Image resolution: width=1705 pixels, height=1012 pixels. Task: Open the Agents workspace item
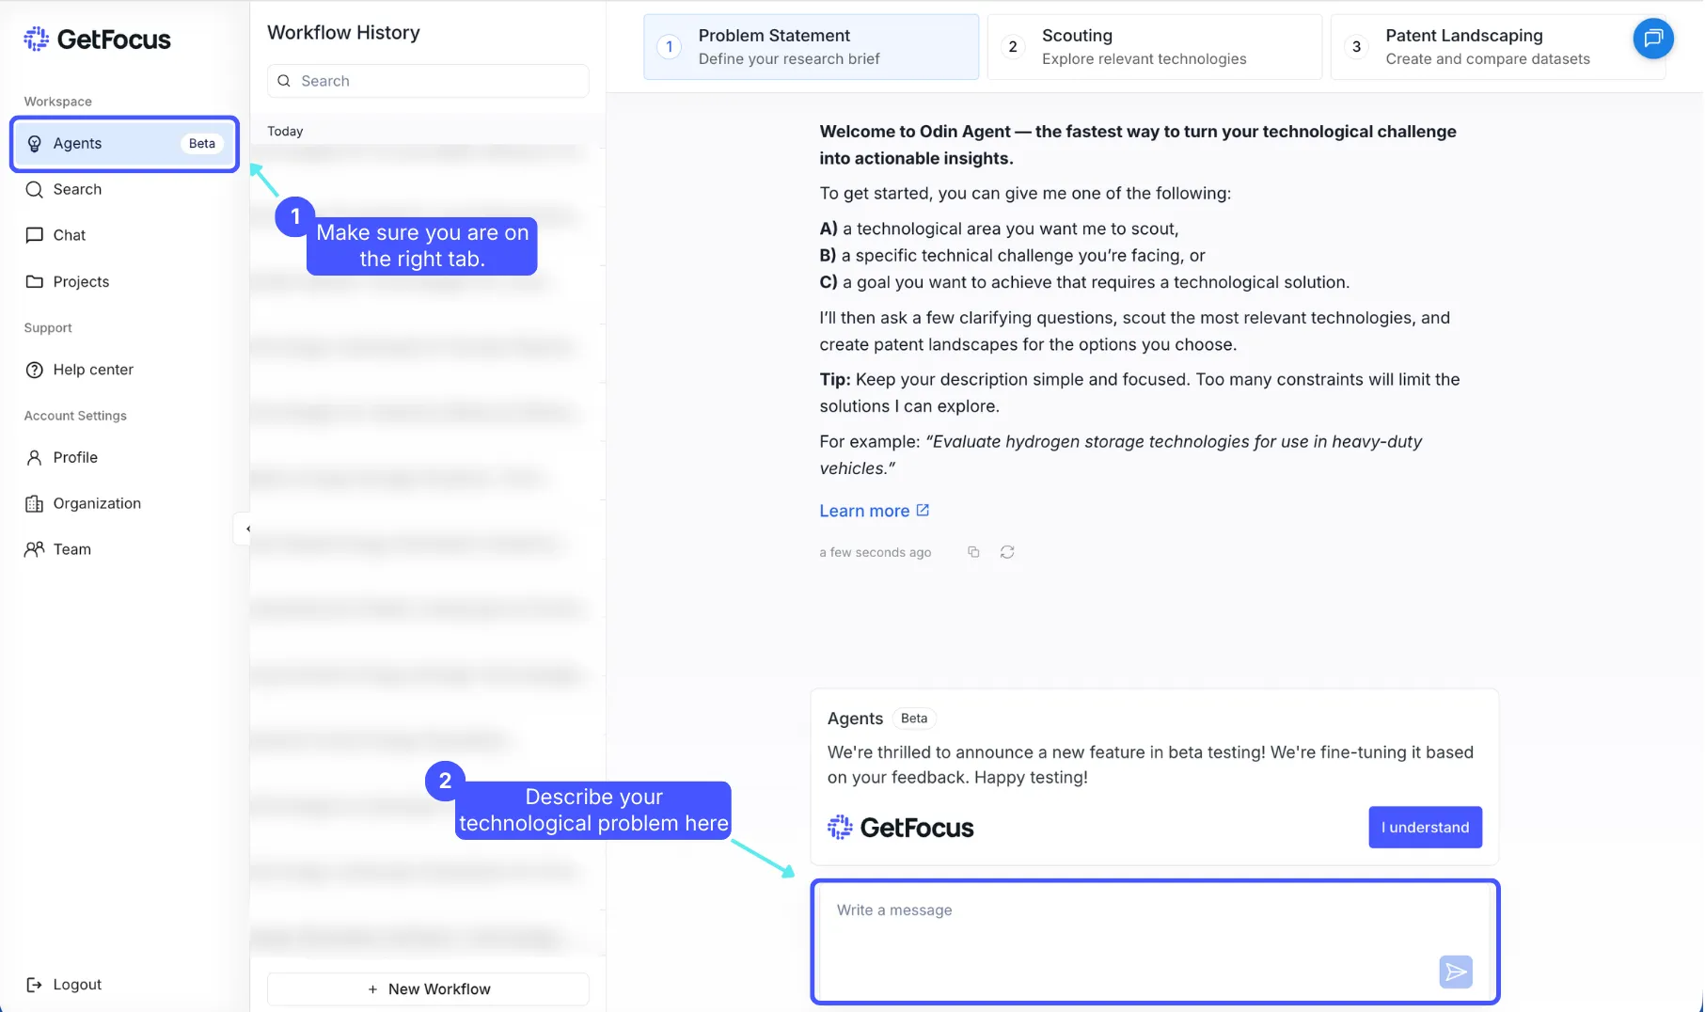pyautogui.click(x=124, y=144)
